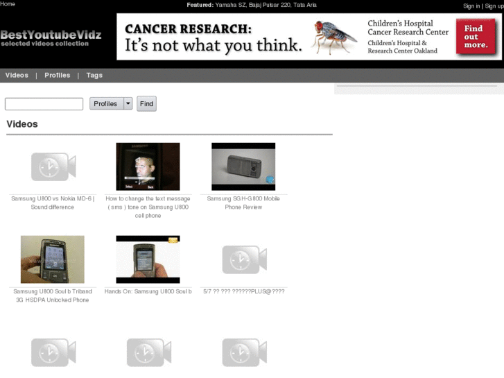Viewport: 504px width, 378px height.
Task: Open Samsung U800 Soul b Triband thumbnail
Action: (x=53, y=259)
